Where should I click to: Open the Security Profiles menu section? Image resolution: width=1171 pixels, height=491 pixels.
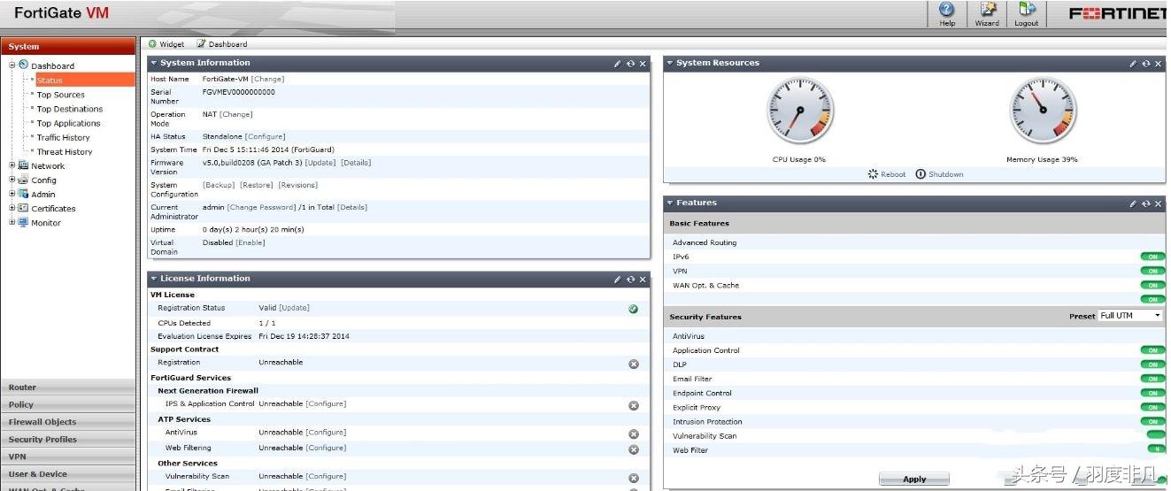coord(42,440)
